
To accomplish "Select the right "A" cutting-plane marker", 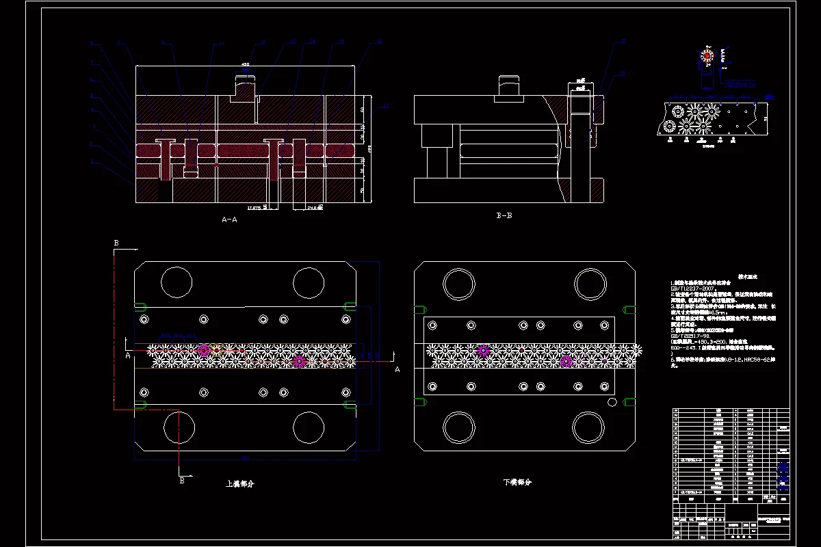I will (x=397, y=369).
